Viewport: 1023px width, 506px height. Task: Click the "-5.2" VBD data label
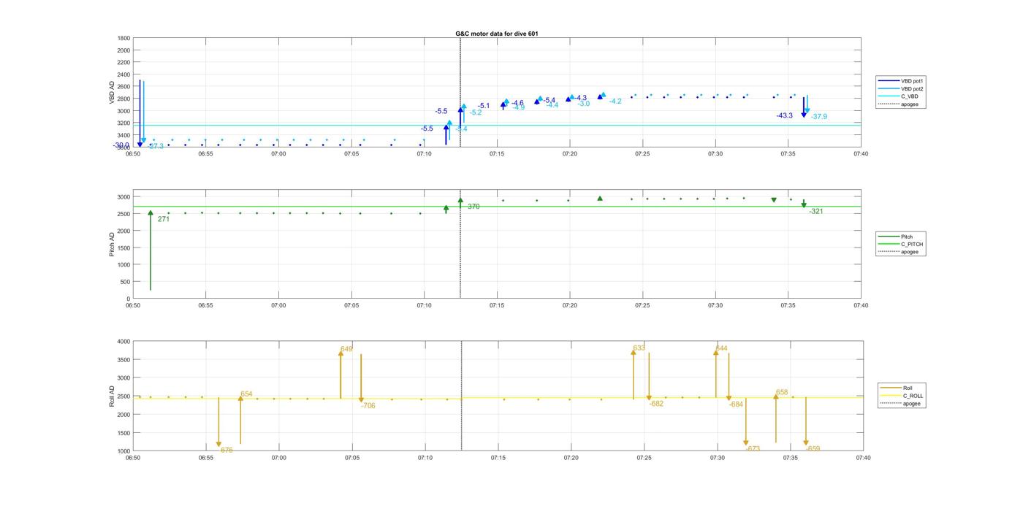click(x=476, y=112)
